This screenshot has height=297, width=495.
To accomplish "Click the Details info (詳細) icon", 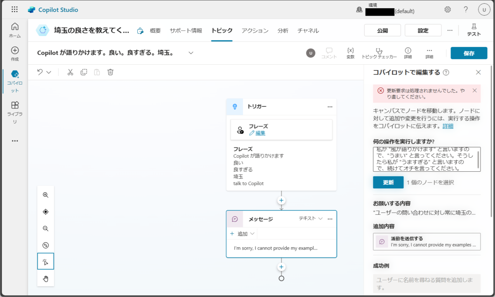I will pyautogui.click(x=408, y=53).
